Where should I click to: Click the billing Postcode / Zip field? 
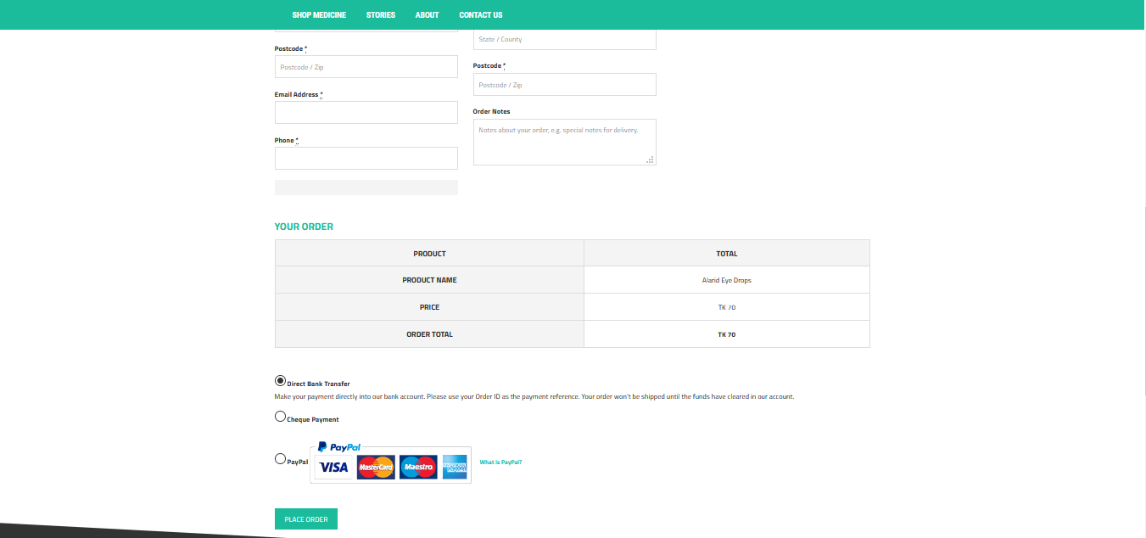(366, 66)
